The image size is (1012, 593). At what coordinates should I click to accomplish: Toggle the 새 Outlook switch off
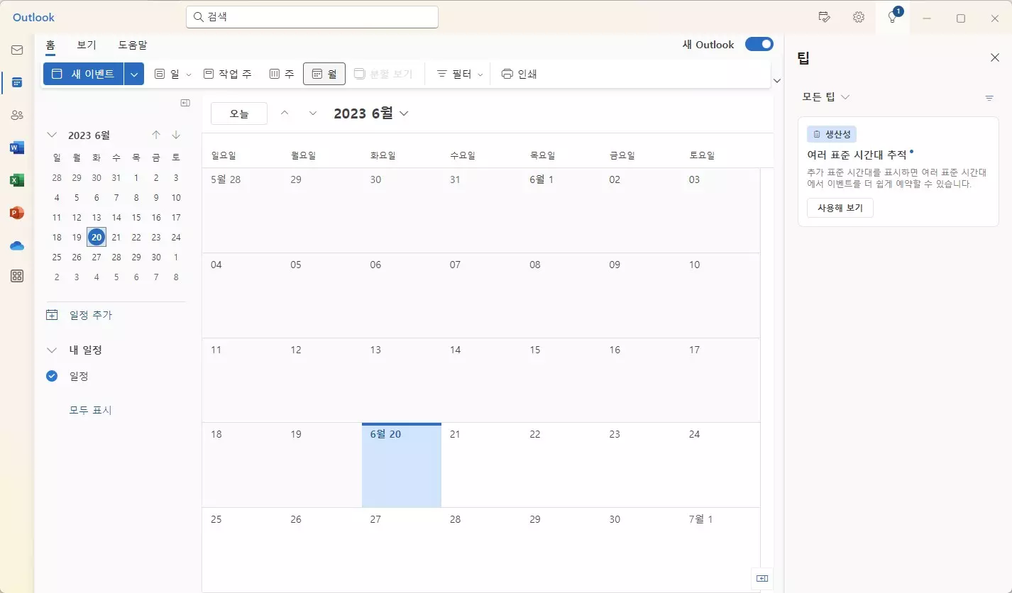(759, 44)
